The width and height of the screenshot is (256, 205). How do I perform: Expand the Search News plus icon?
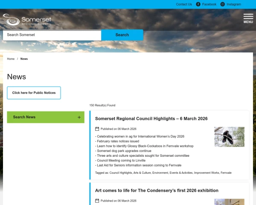(x=79, y=117)
